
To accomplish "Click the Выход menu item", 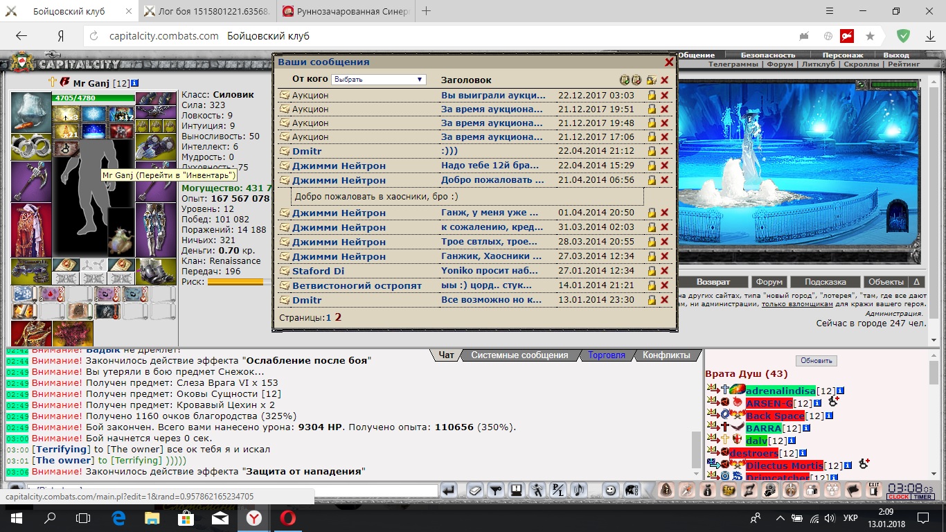I will coord(896,55).
